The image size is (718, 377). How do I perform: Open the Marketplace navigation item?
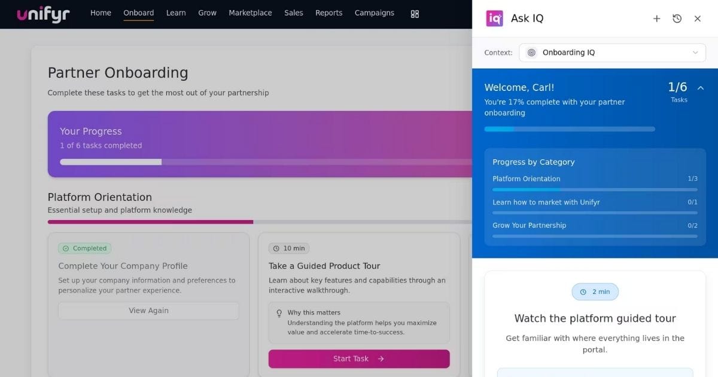pos(250,13)
